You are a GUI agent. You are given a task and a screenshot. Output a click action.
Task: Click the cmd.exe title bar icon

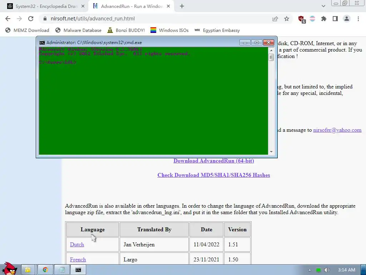tap(42, 43)
